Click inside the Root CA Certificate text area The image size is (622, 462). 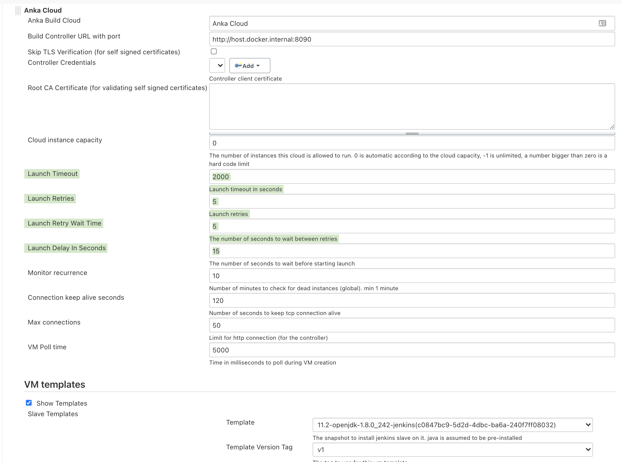click(x=411, y=106)
